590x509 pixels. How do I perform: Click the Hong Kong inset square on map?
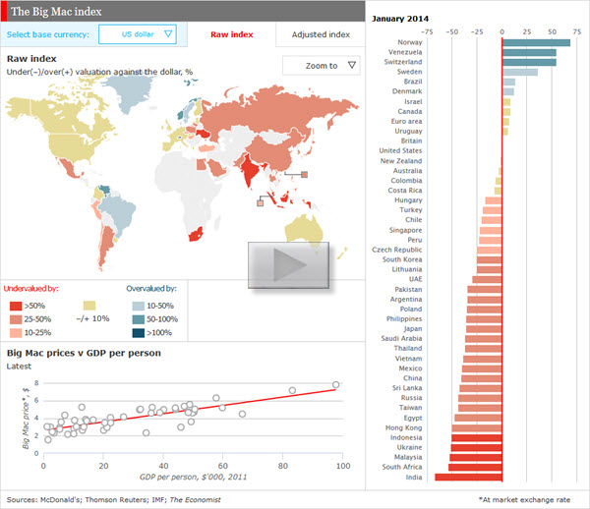coord(305,175)
